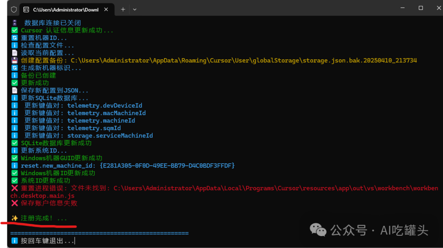Click the document icon beside '读取当前配置'
This screenshot has width=443, height=248.
(15, 53)
